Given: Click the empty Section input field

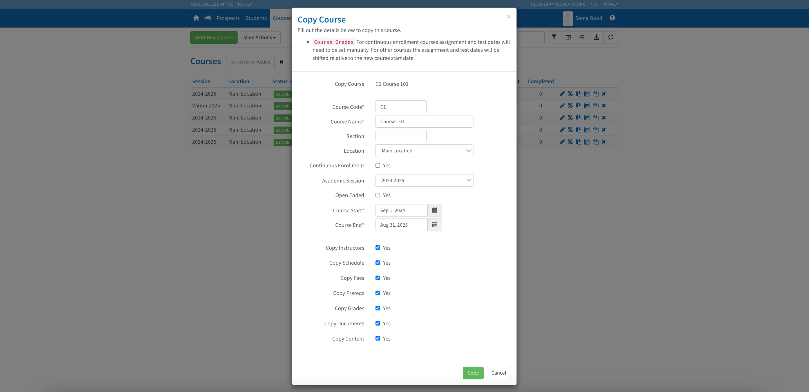Looking at the screenshot, I should 401,136.
